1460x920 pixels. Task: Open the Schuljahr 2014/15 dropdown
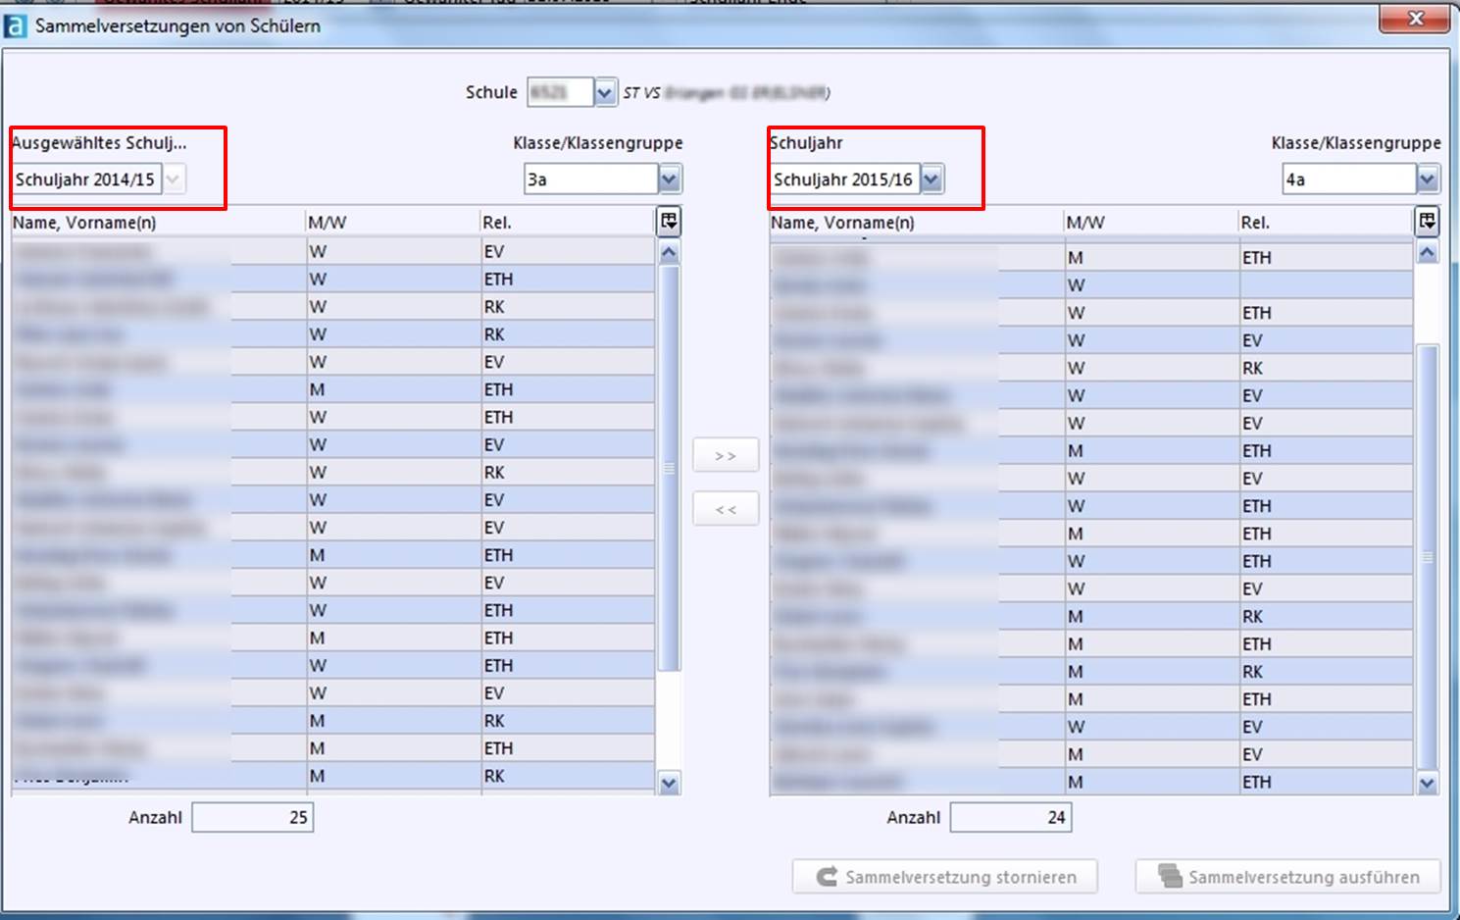pyautogui.click(x=173, y=179)
